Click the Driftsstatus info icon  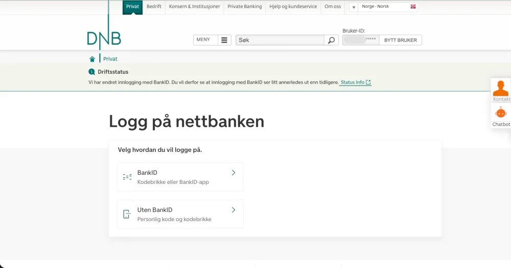(x=91, y=72)
